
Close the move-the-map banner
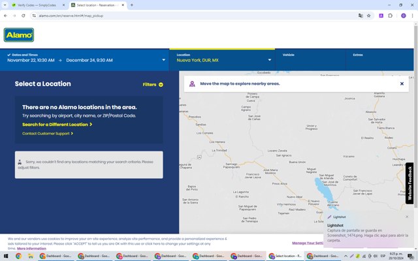tap(402, 84)
